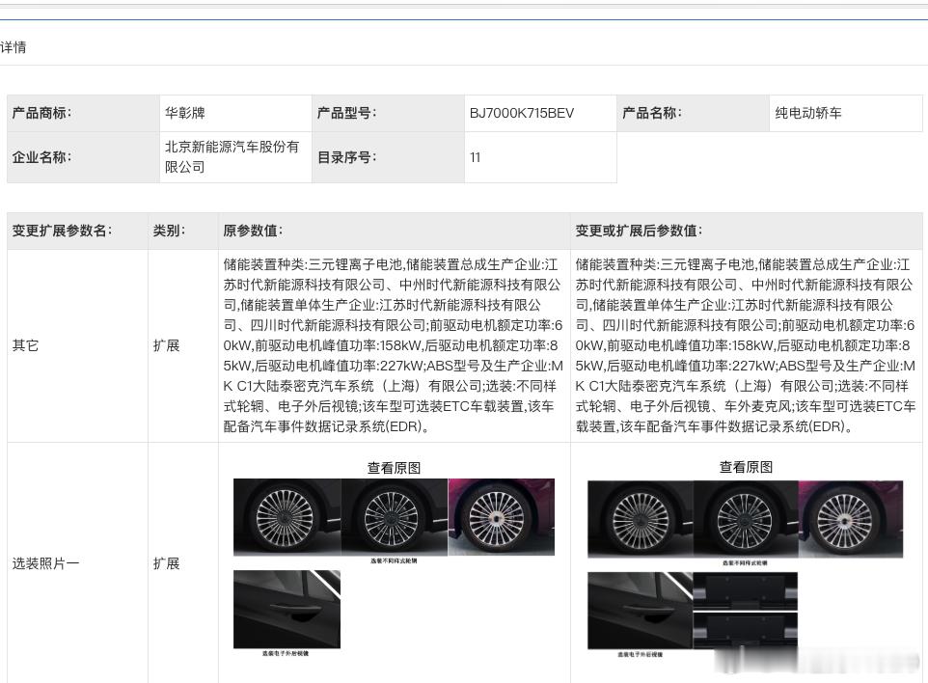Click the 企业名称 label cell

pyautogui.click(x=84, y=157)
